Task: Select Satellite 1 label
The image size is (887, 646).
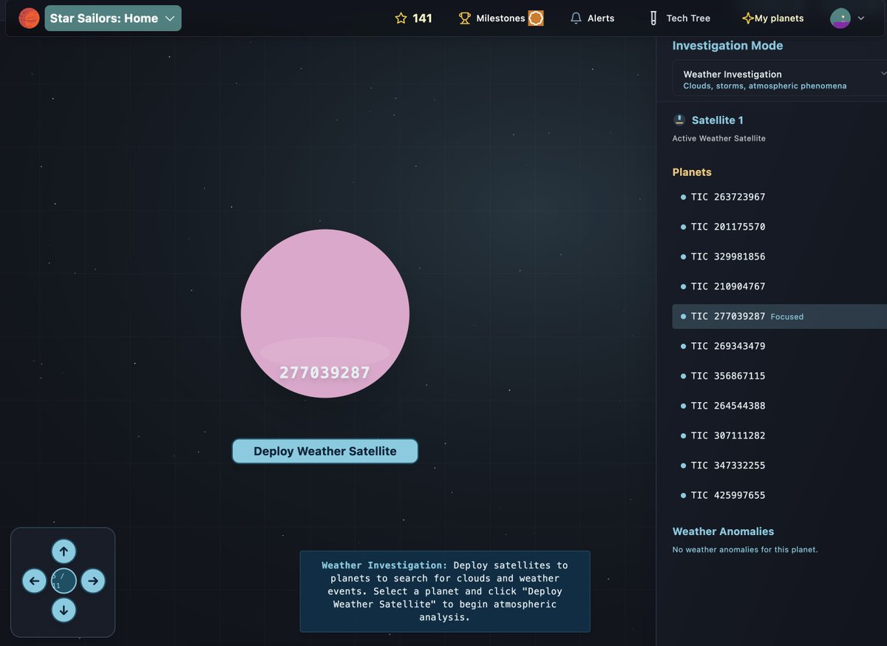Action: 718,120
